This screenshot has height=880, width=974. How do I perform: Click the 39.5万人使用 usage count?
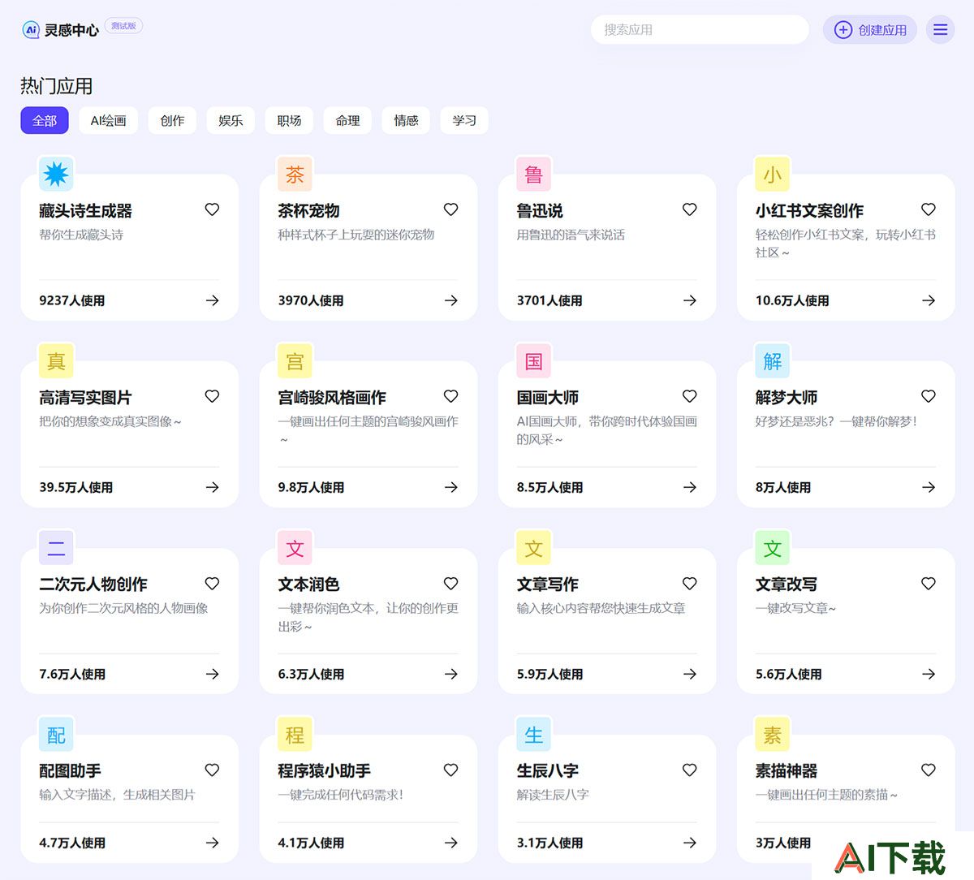[x=76, y=487]
